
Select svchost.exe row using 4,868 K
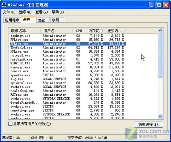[x=68, y=114]
